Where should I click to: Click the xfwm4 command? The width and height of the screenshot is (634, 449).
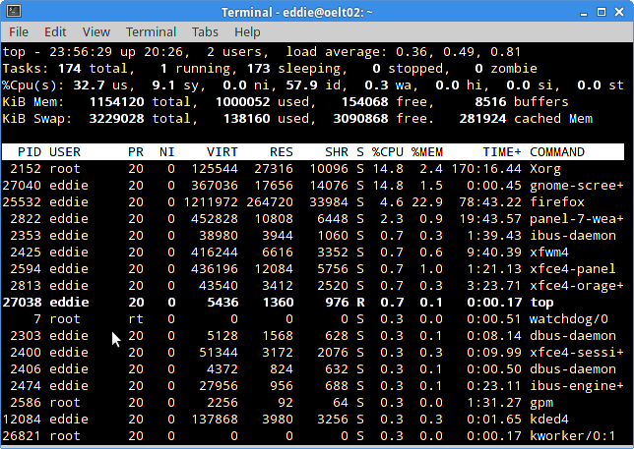(x=549, y=253)
